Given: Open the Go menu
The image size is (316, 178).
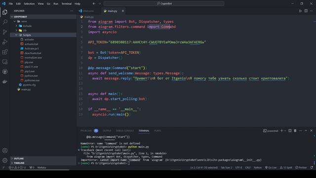Looking at the screenshot, I should pos(48,3).
